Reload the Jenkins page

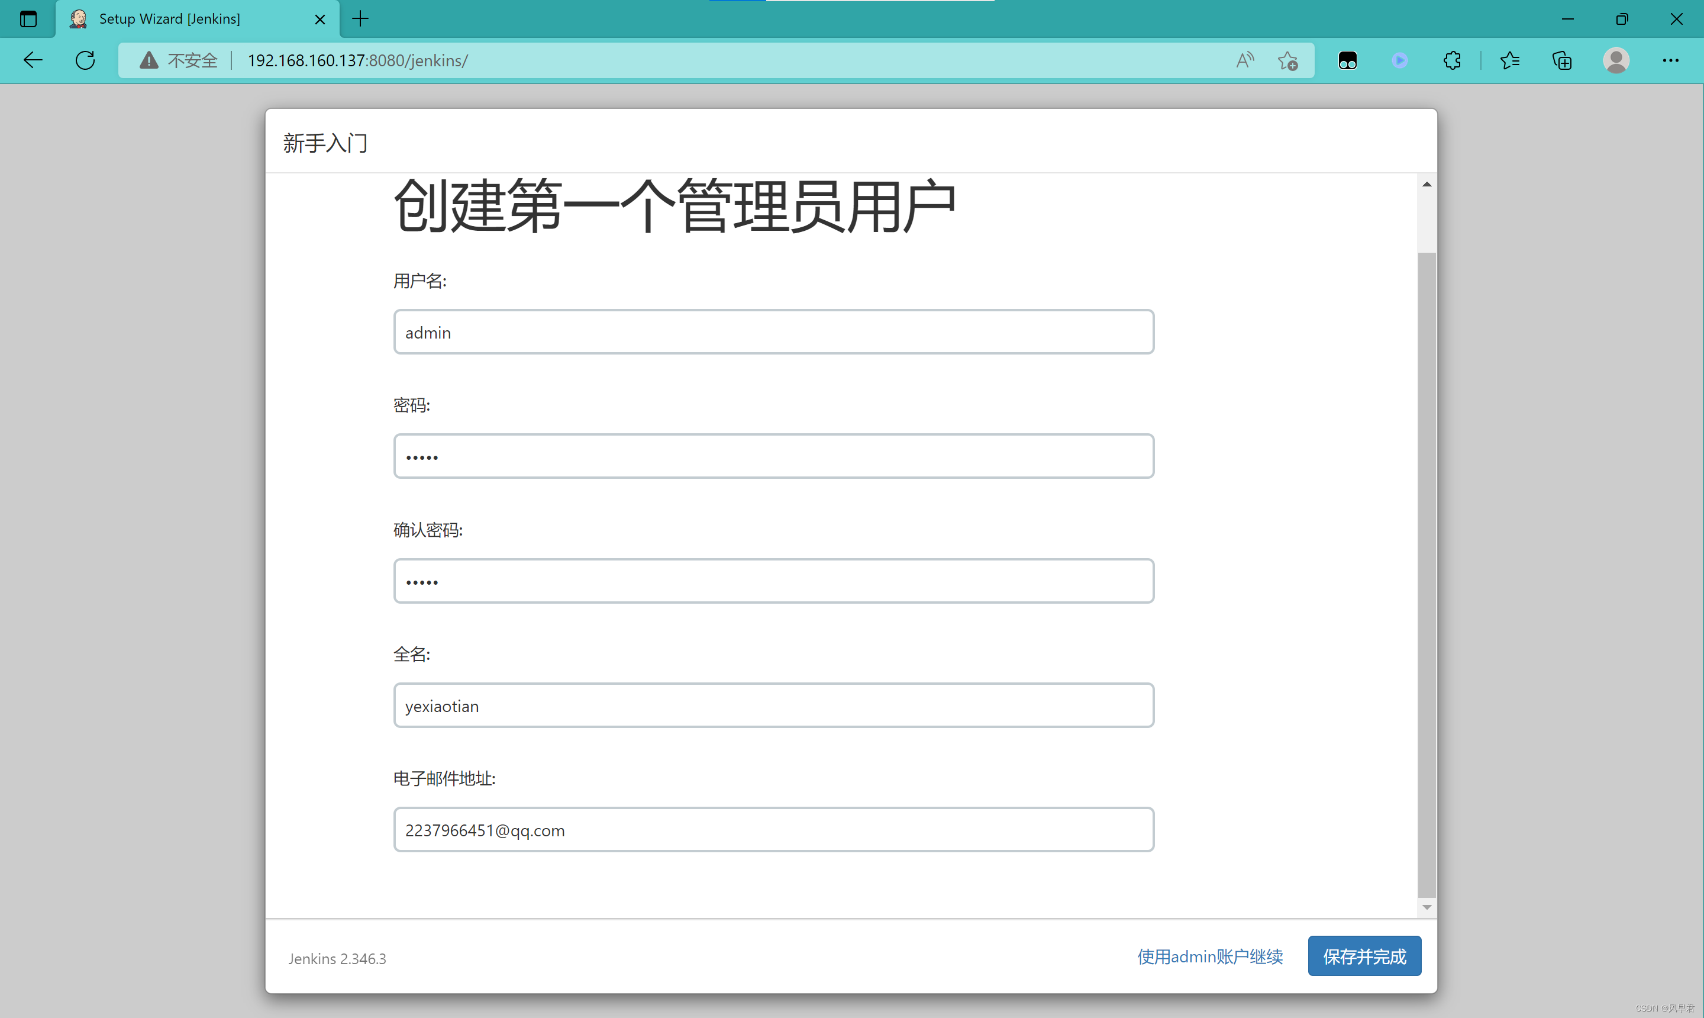click(x=85, y=60)
